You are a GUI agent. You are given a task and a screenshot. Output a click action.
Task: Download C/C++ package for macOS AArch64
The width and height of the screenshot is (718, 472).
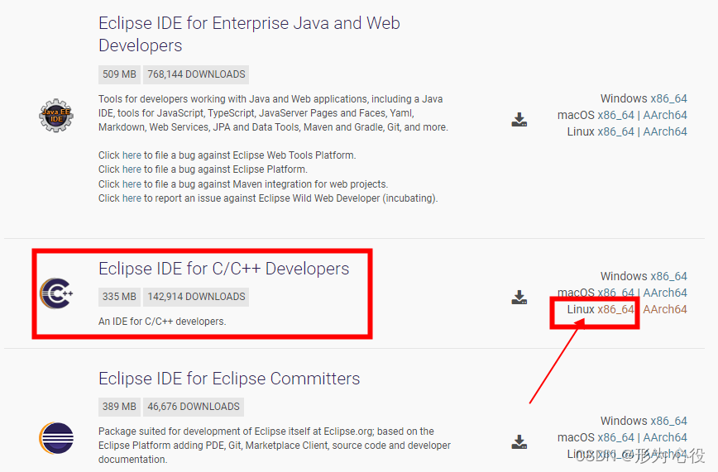click(665, 293)
